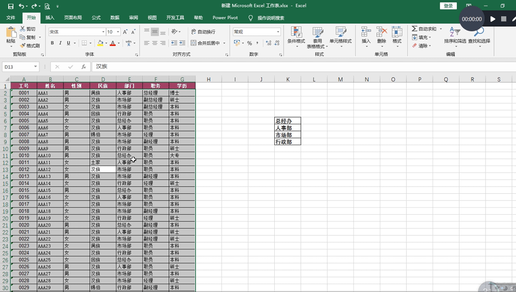Viewport: 516px width, 292px height.
Task: Open the Clear (清除) button
Action: click(421, 45)
